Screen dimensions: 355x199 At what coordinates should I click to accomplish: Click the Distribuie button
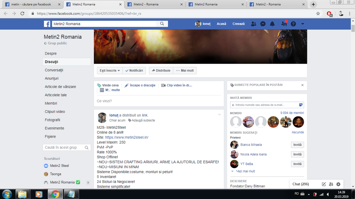point(161,71)
